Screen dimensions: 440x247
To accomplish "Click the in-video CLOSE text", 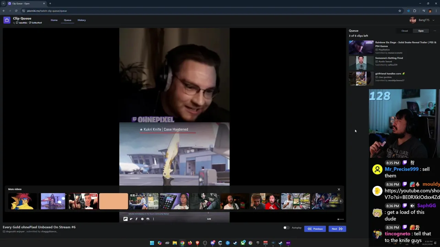I will 209,219.
